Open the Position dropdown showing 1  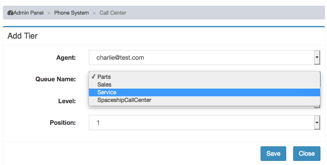point(204,123)
